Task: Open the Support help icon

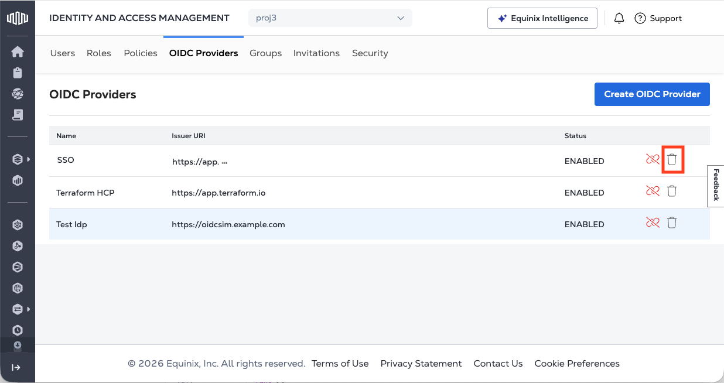Action: (640, 18)
